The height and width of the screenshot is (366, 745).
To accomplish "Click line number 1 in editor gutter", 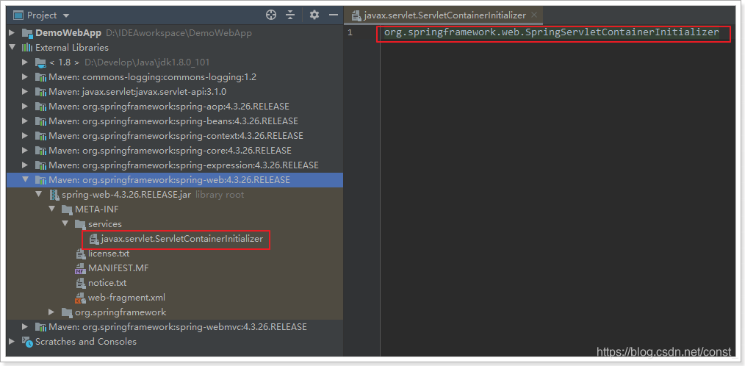I will [x=350, y=33].
